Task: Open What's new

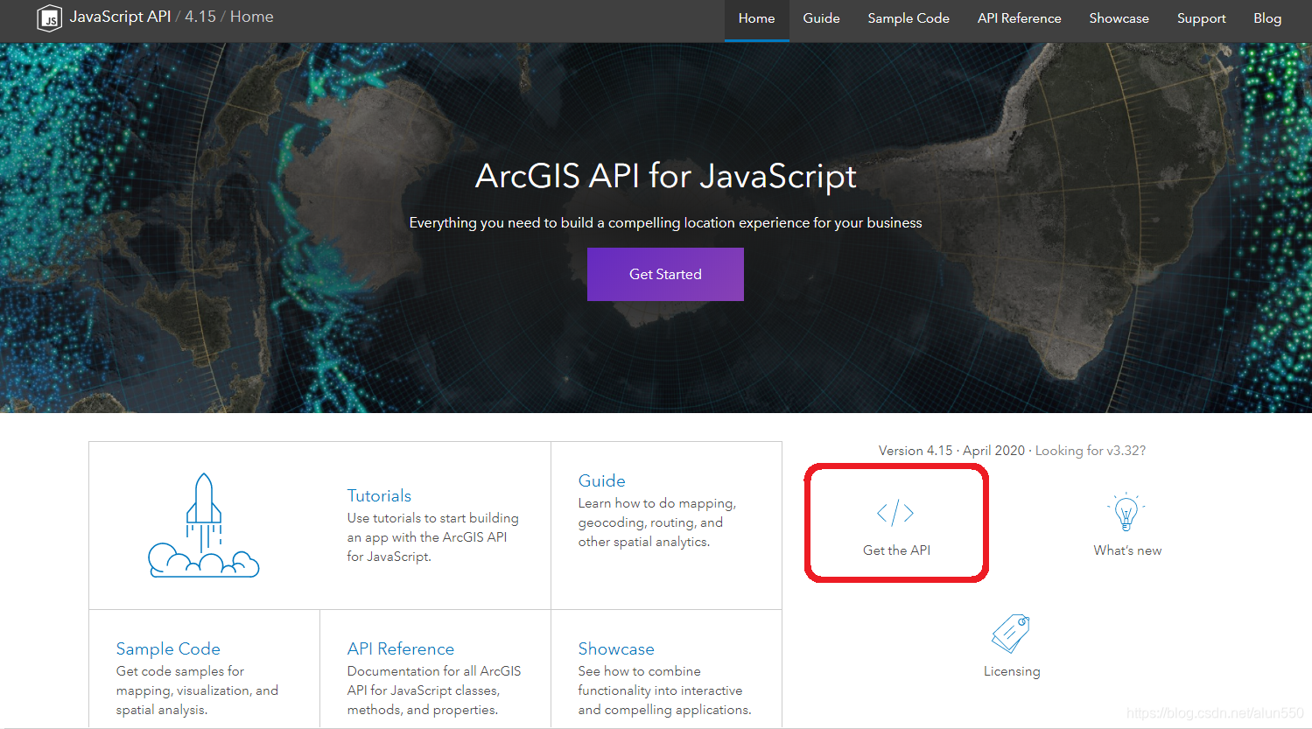Action: (x=1126, y=550)
